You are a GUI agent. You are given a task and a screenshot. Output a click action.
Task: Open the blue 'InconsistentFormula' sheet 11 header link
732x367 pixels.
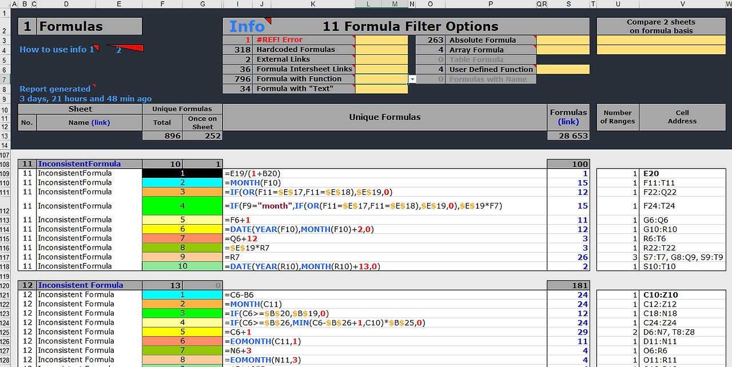pyautogui.click(x=79, y=164)
